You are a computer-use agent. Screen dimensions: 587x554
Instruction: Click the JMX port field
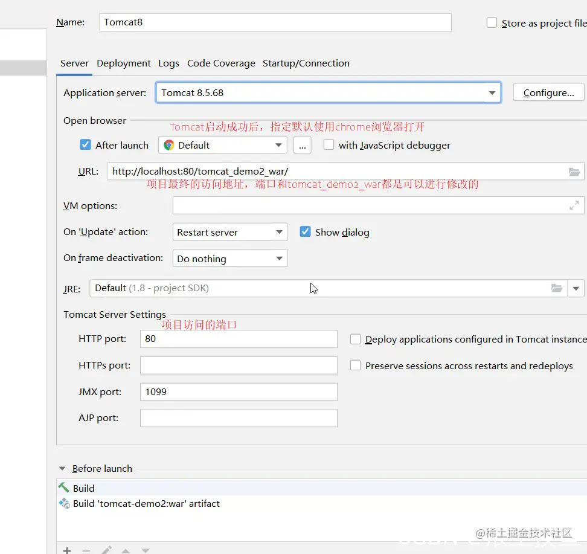click(239, 392)
